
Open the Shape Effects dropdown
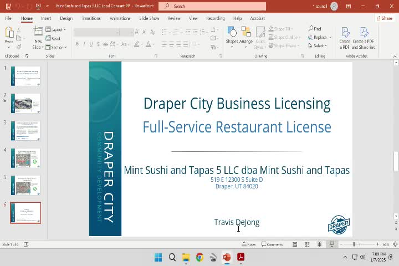coord(284,45)
